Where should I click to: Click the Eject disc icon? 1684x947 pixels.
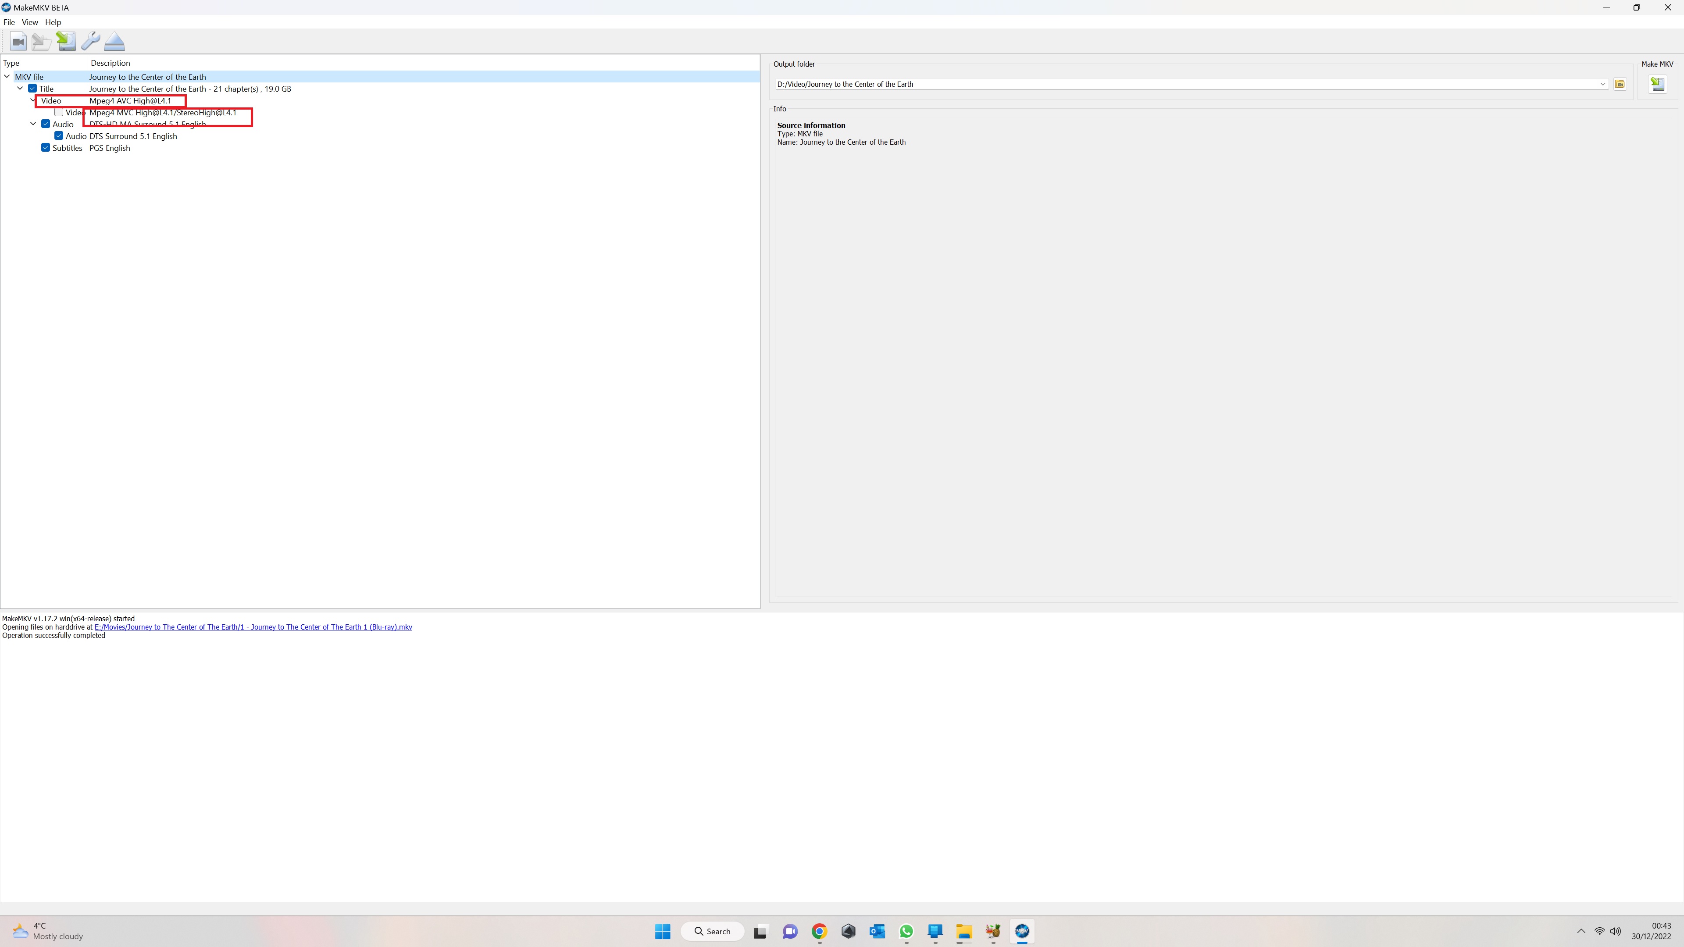[114, 42]
